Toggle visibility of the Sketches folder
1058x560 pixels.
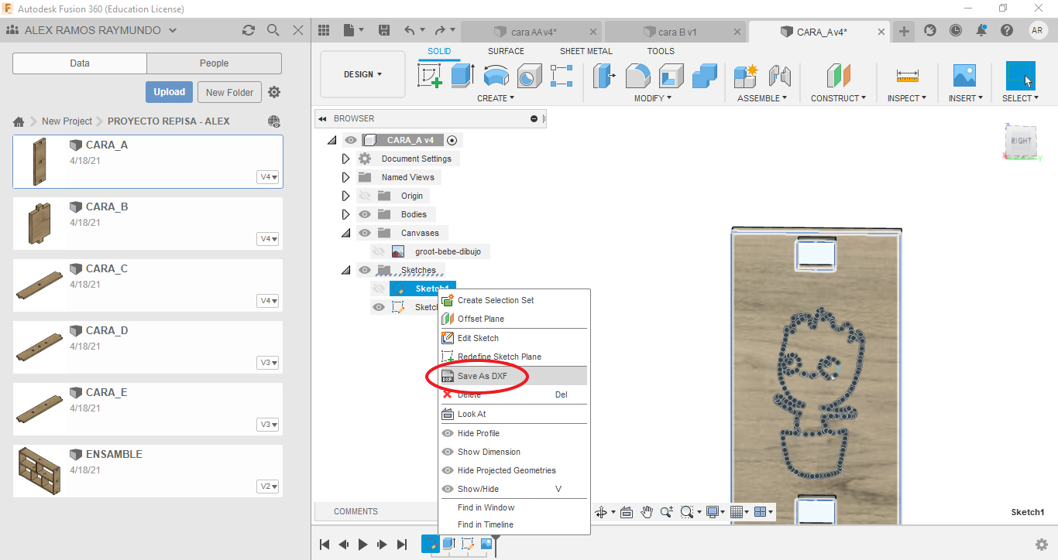[x=365, y=270]
